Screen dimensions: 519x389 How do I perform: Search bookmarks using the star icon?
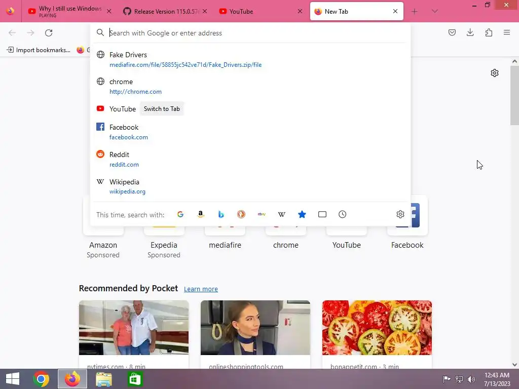(x=302, y=214)
